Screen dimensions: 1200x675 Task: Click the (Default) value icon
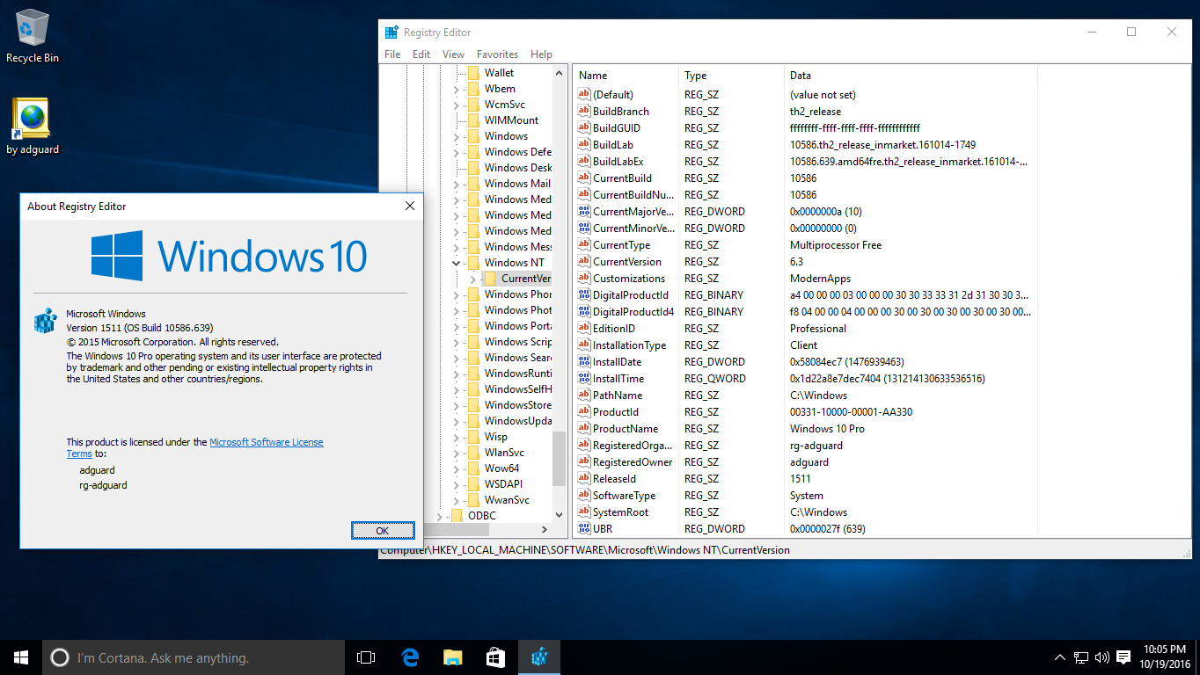[584, 95]
